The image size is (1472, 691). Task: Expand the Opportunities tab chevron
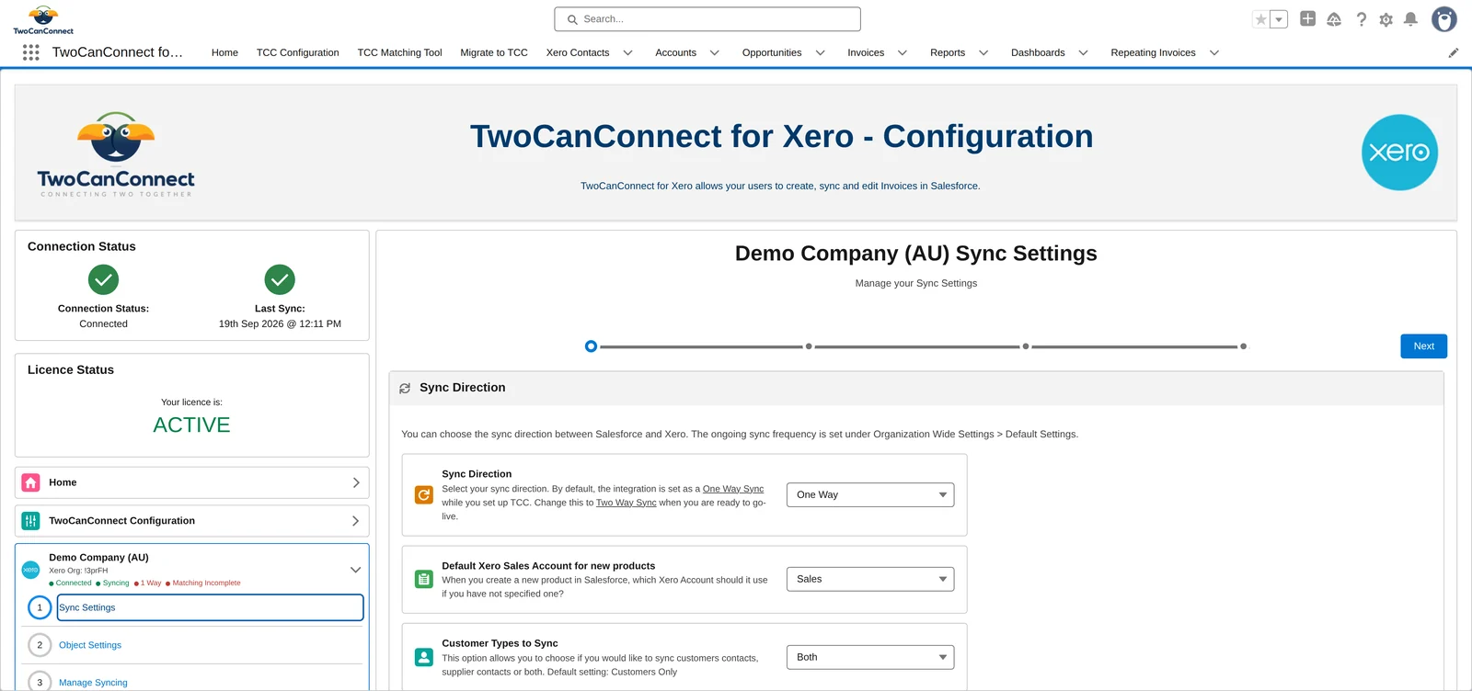pos(821,53)
